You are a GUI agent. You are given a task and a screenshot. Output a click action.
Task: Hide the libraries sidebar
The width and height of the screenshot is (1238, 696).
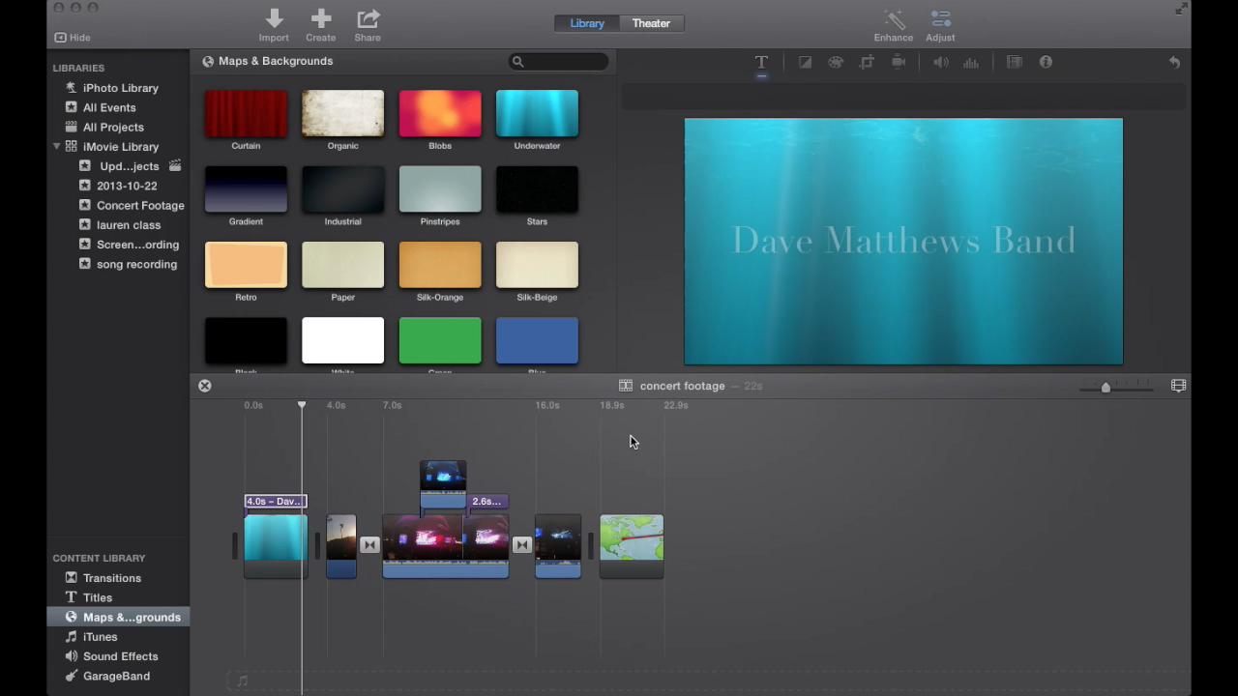point(73,38)
